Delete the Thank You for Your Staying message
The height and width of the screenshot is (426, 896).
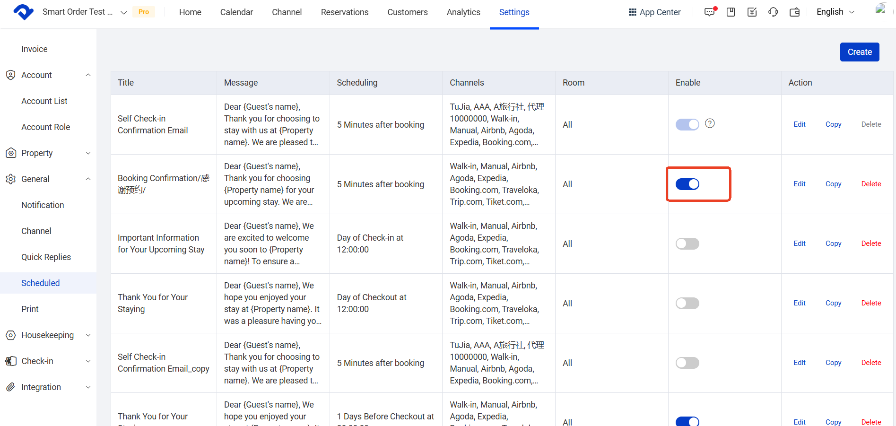point(871,303)
